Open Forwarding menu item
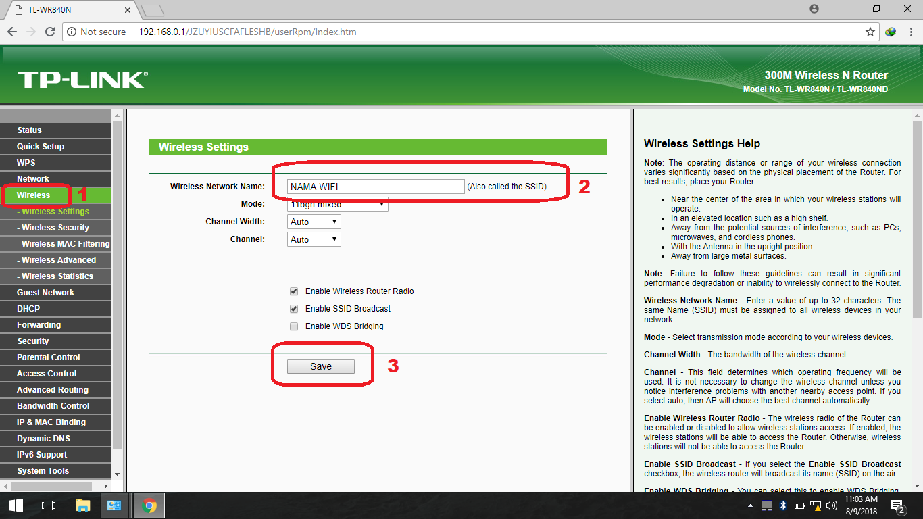The width and height of the screenshot is (923, 519). [55, 325]
